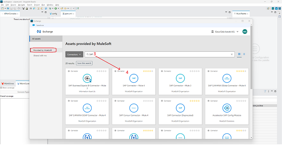
Task: Click the yellow back navigation arrow
Action: (x=65, y=8)
